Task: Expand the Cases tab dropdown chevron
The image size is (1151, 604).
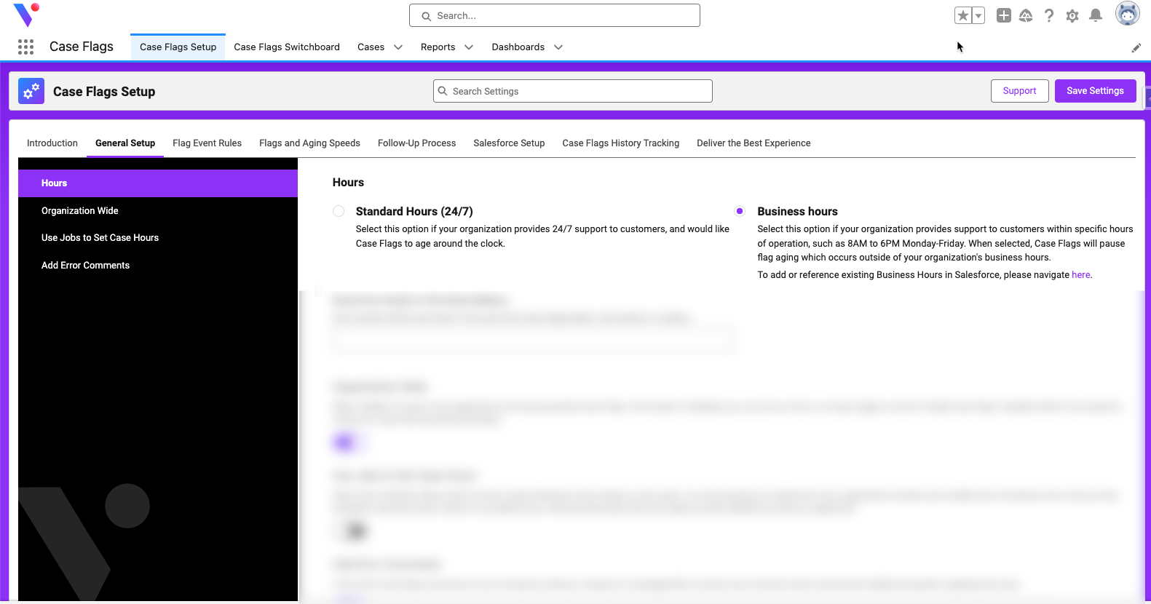Action: [x=398, y=47]
